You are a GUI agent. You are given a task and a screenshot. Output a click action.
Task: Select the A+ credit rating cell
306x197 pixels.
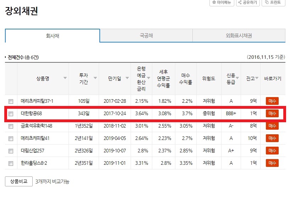click(x=231, y=151)
